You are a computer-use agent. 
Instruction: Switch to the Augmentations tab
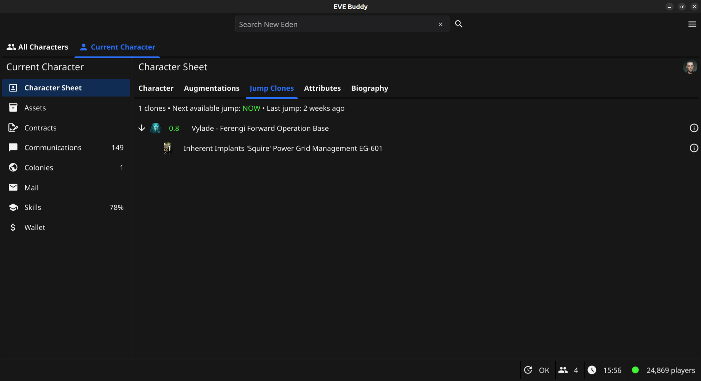tap(212, 88)
